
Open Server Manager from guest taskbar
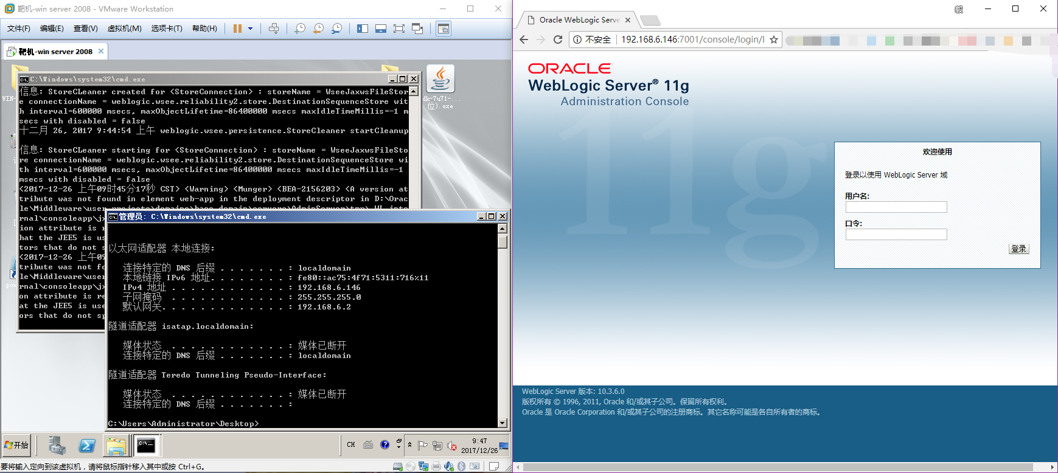click(57, 446)
